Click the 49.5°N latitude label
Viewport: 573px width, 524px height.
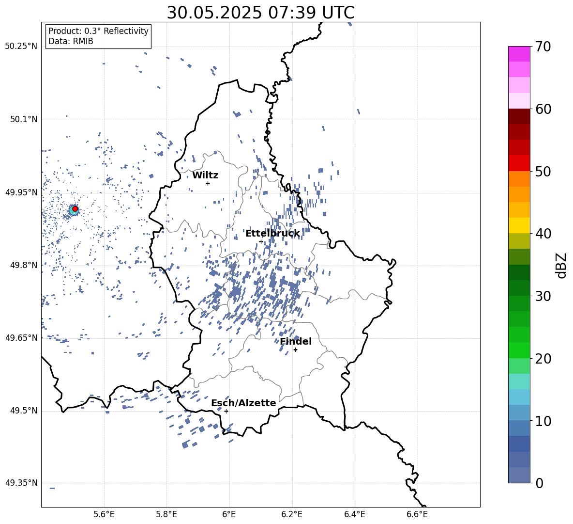(24, 411)
